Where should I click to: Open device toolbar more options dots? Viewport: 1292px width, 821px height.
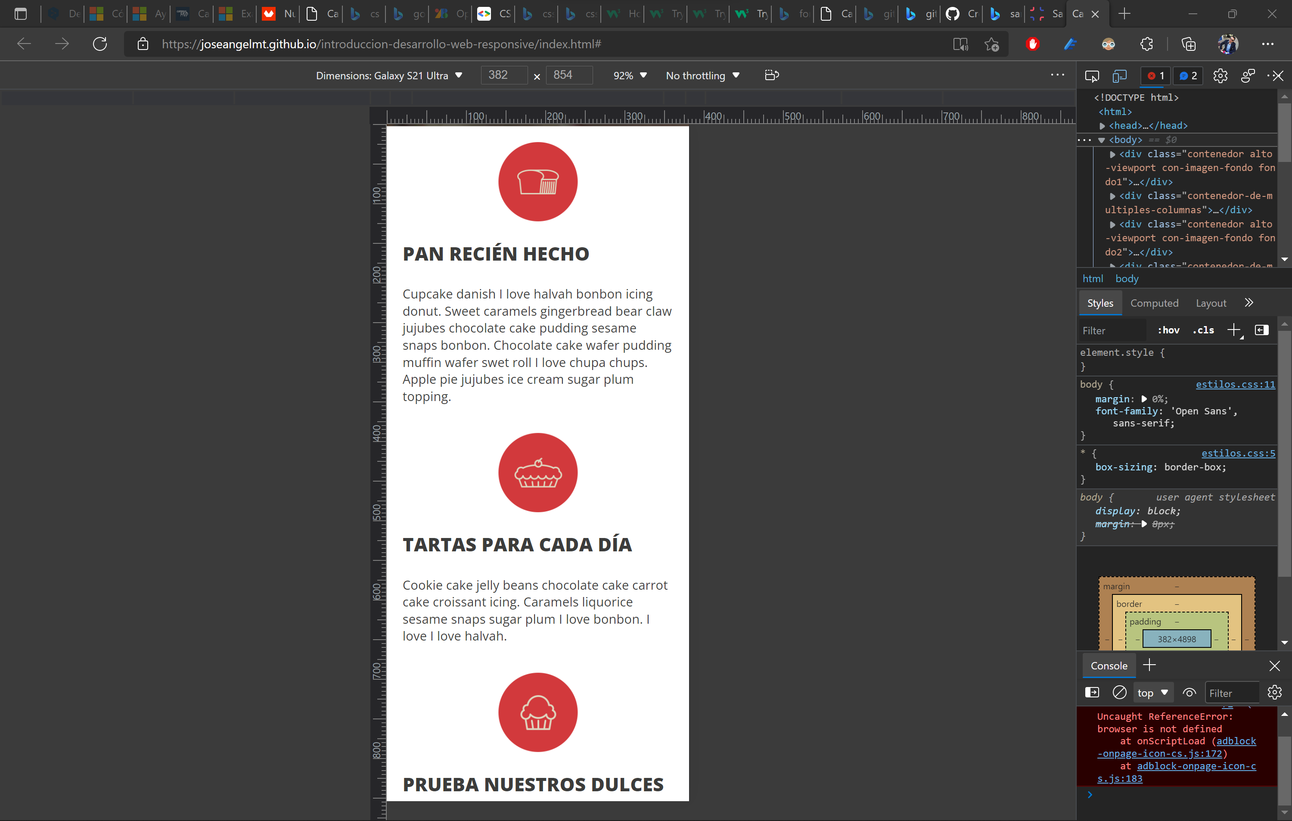pyautogui.click(x=1058, y=75)
